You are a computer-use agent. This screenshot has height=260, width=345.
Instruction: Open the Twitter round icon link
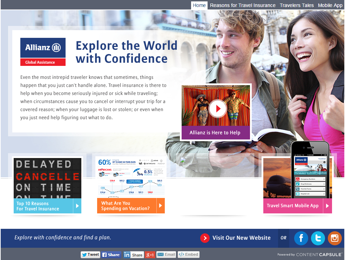point(318,238)
